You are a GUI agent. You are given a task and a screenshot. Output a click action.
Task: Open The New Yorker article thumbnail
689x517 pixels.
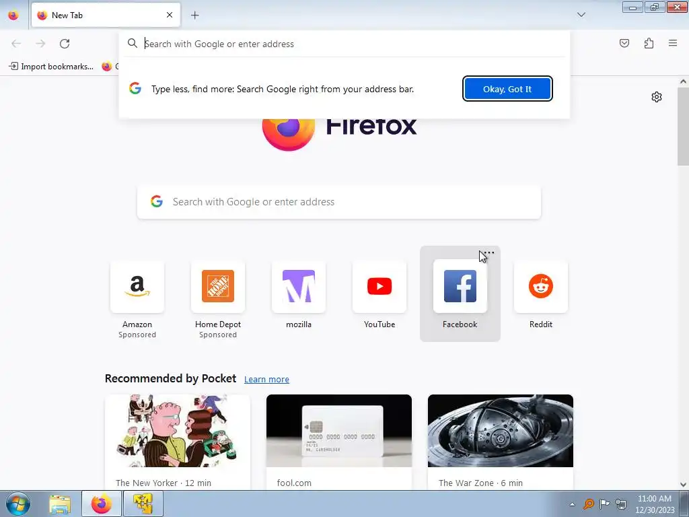(178, 431)
